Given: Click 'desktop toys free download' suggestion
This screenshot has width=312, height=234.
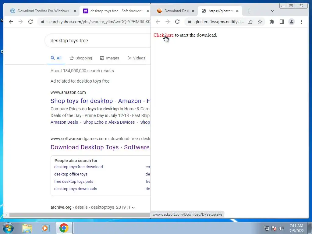Looking at the screenshot, I should 78,167.
